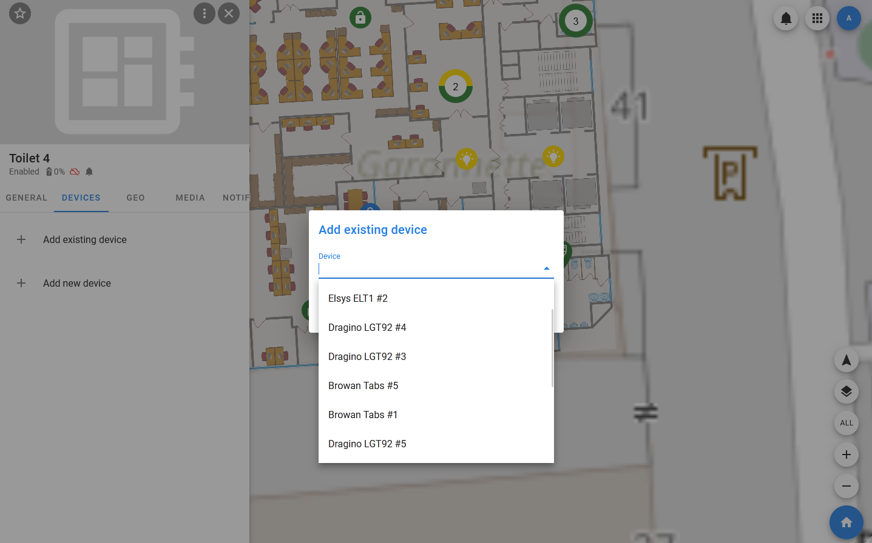The image size is (872, 543).
Task: Close the Toilet 4 side panel
Action: coord(229,13)
